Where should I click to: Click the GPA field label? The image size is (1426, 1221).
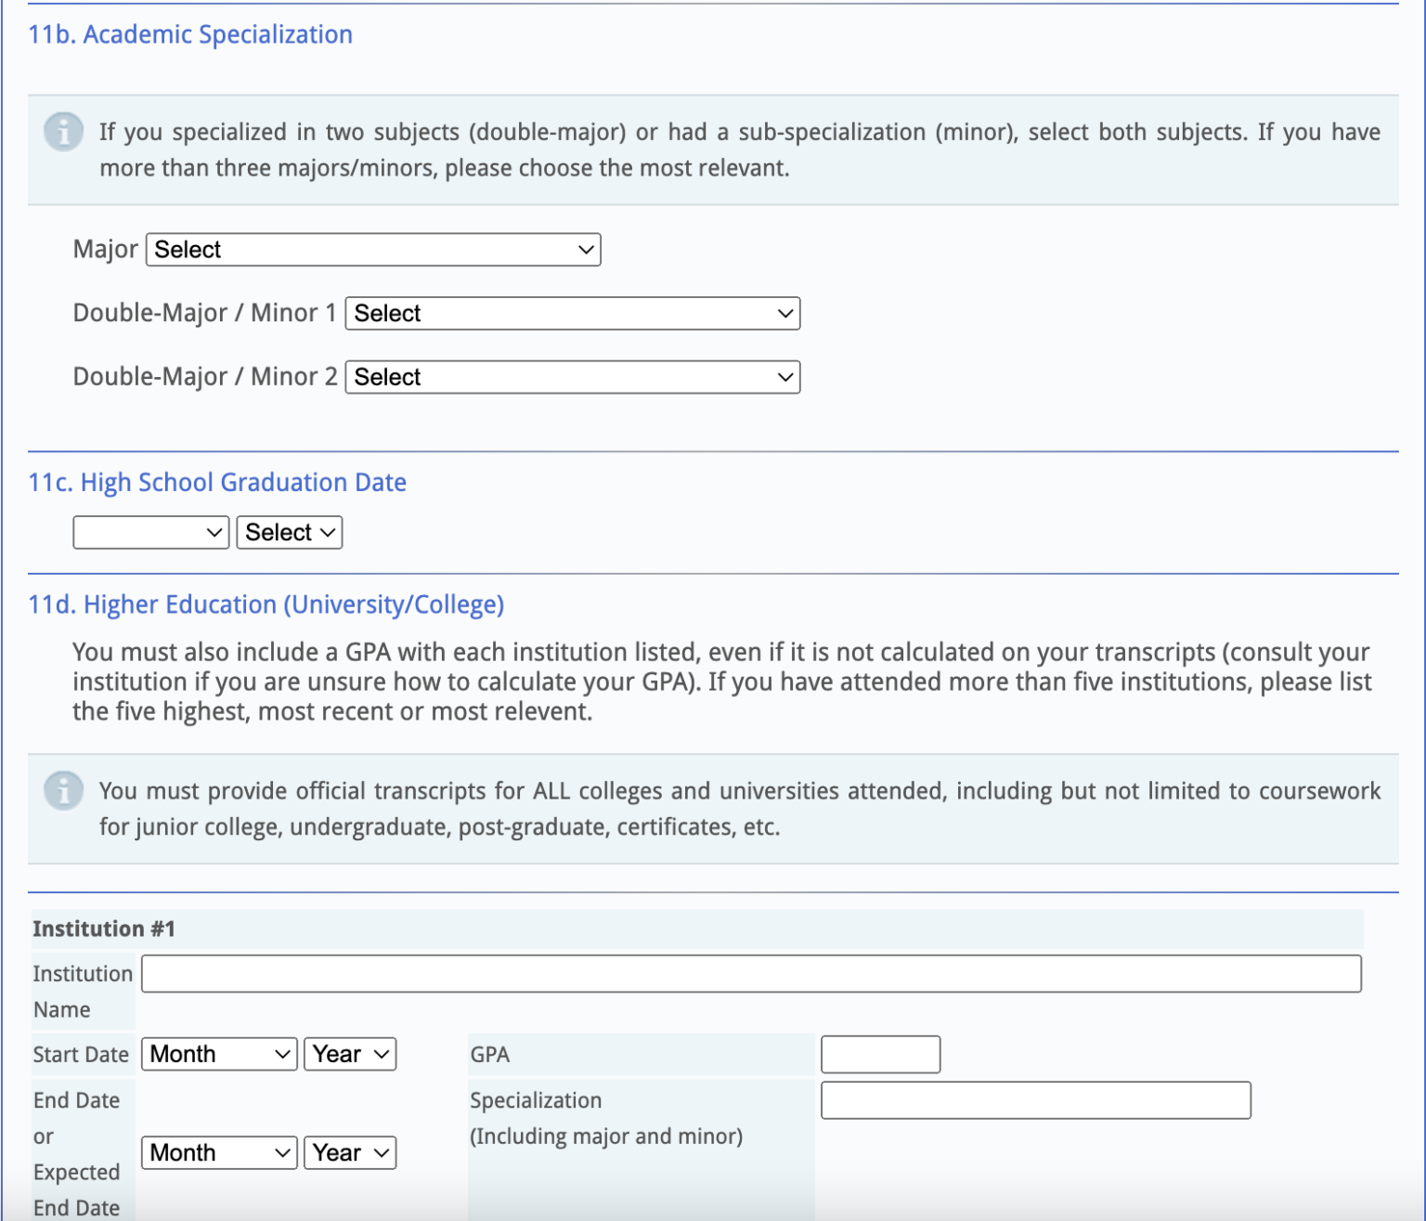(490, 1055)
